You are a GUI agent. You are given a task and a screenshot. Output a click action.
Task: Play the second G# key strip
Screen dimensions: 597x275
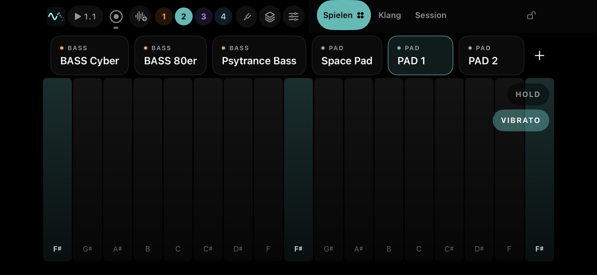(328, 170)
